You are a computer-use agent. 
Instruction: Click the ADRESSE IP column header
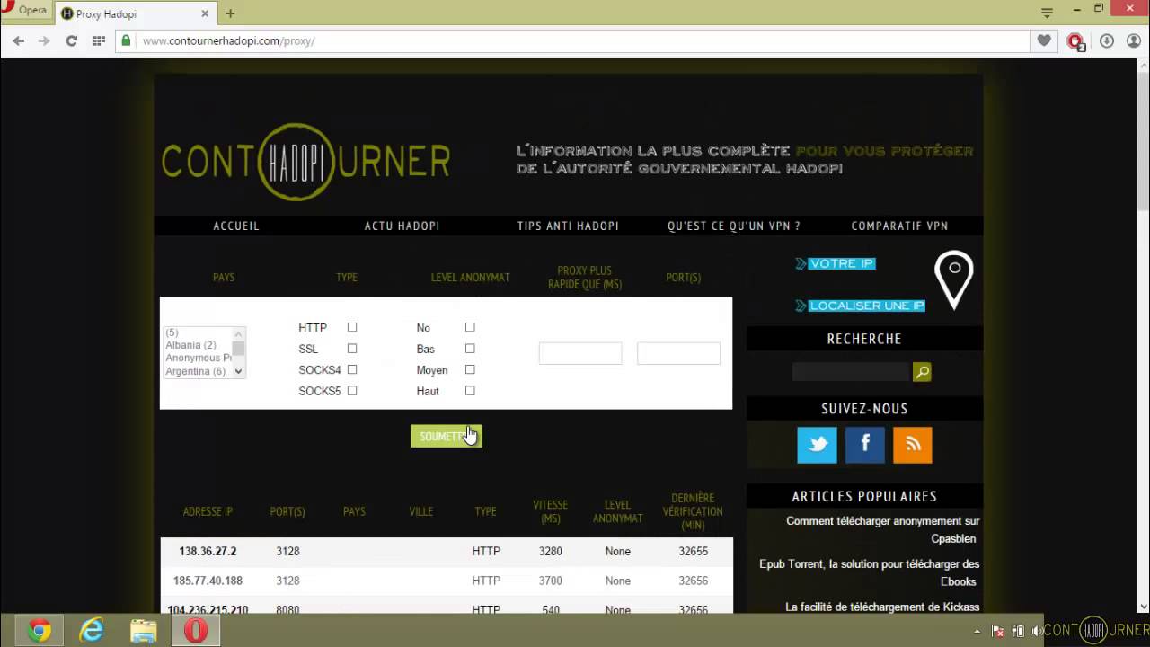point(208,511)
